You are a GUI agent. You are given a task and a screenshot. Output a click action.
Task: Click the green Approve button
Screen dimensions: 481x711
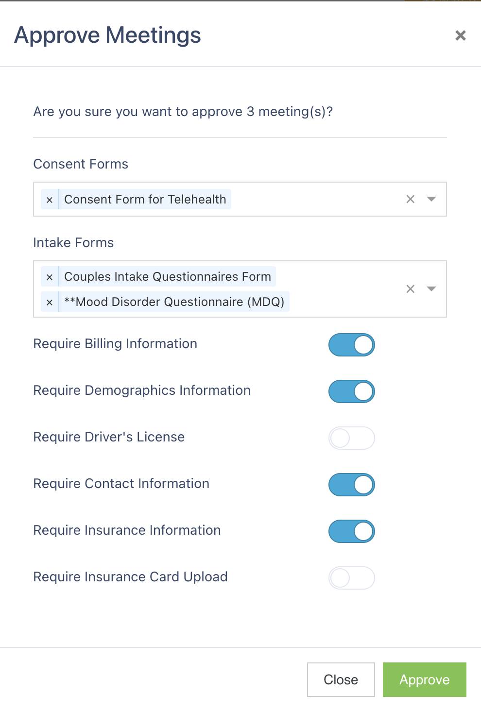click(x=425, y=680)
